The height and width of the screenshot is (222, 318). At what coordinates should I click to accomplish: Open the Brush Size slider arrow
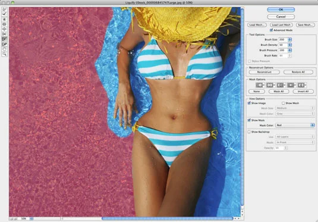click(x=290, y=40)
